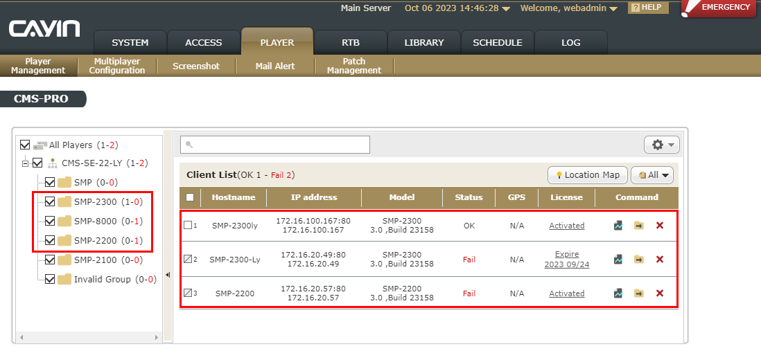This screenshot has height=353, width=761.
Task: Open the ACCESS tab
Action: pyautogui.click(x=203, y=43)
